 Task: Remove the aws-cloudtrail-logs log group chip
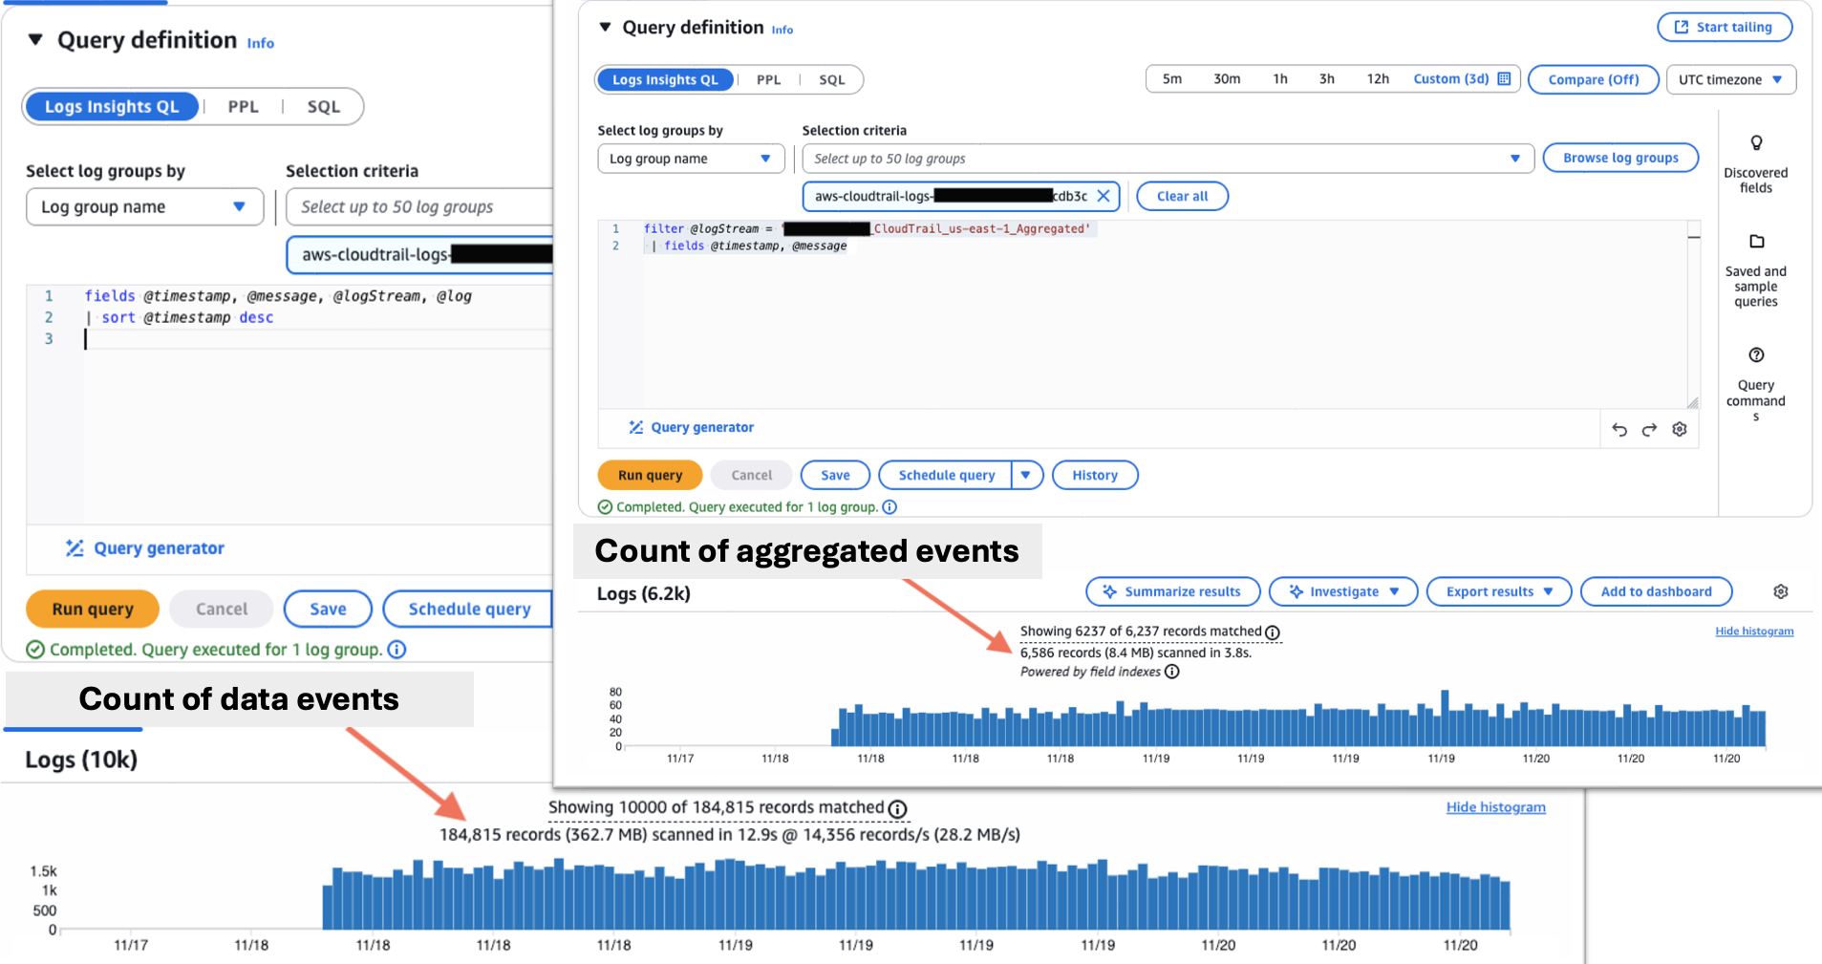point(1104,196)
